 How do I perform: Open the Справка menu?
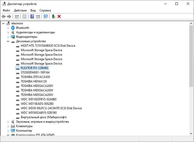(x=45, y=10)
